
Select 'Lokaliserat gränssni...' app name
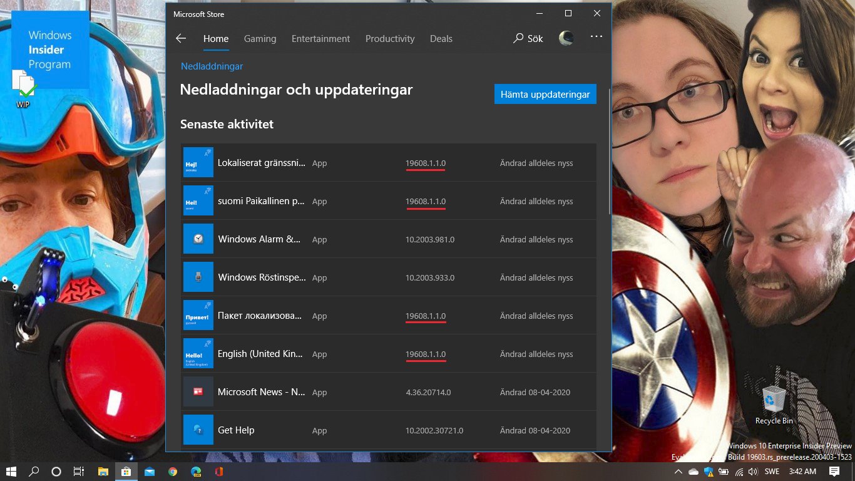pyautogui.click(x=262, y=163)
